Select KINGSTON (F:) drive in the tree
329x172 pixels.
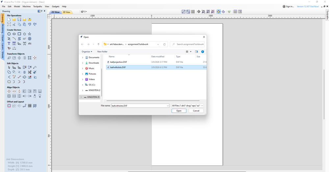coord(92,97)
